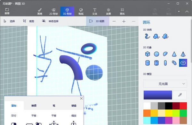Pick the cone 3D object

click(174, 54)
